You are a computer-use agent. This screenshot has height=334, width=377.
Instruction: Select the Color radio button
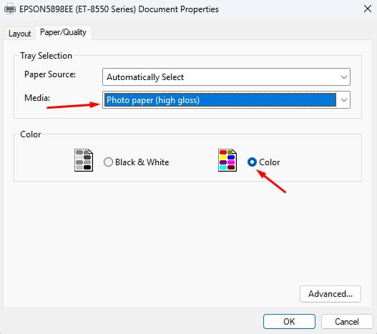pos(252,162)
